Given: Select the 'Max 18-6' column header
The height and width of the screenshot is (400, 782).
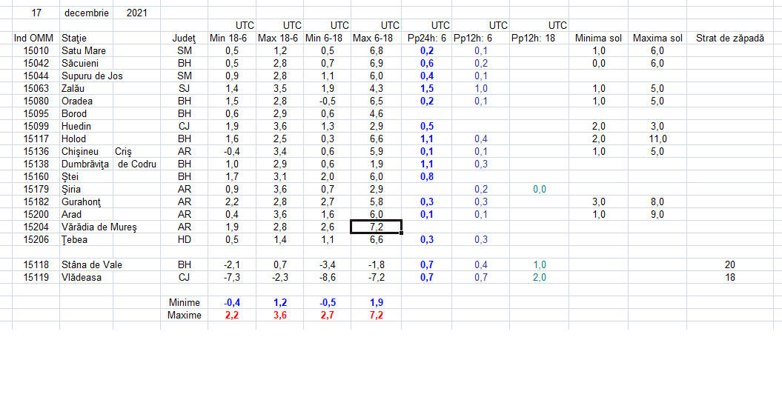Looking at the screenshot, I should pos(279,38).
